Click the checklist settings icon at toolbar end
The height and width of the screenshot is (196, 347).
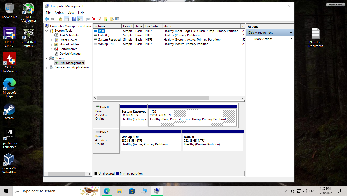117,19
